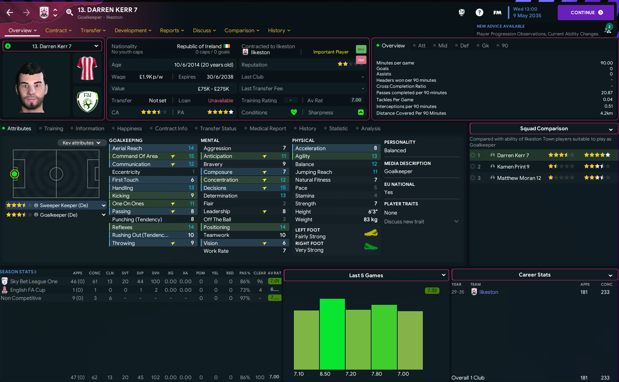This screenshot has height=382, width=619.
Task: Switch to the Training tab
Action: click(53, 129)
